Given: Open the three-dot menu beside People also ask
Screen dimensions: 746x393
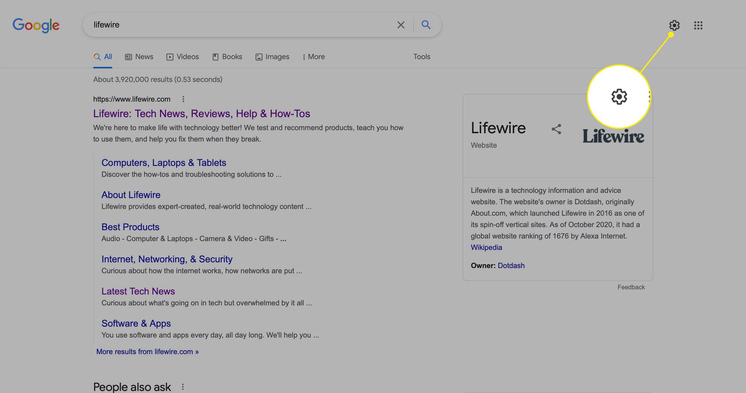Looking at the screenshot, I should (183, 387).
